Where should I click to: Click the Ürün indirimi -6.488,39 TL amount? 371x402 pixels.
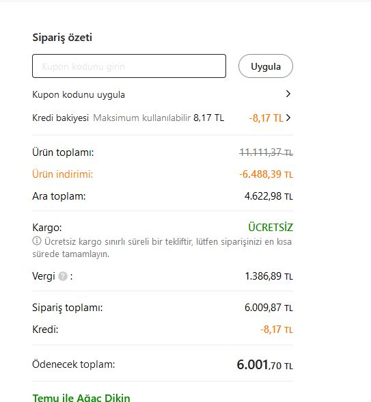(266, 174)
